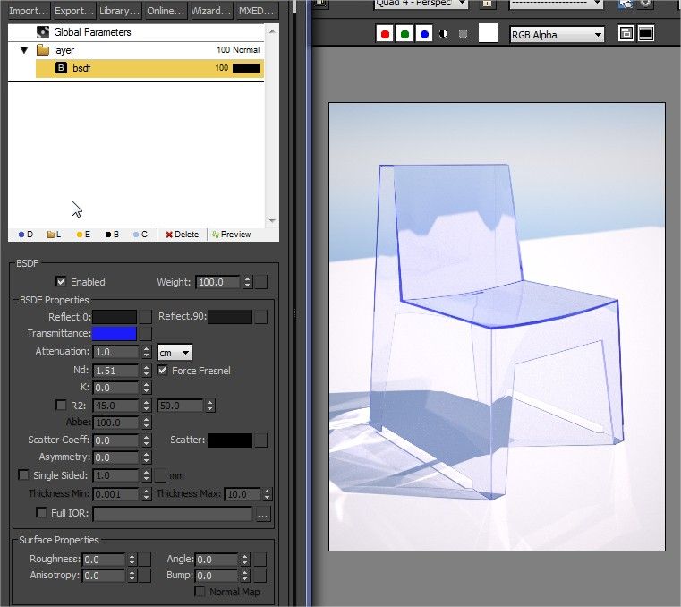Enable the Full IOR checkbox
Screen dimensions: 681x607
(x=41, y=513)
